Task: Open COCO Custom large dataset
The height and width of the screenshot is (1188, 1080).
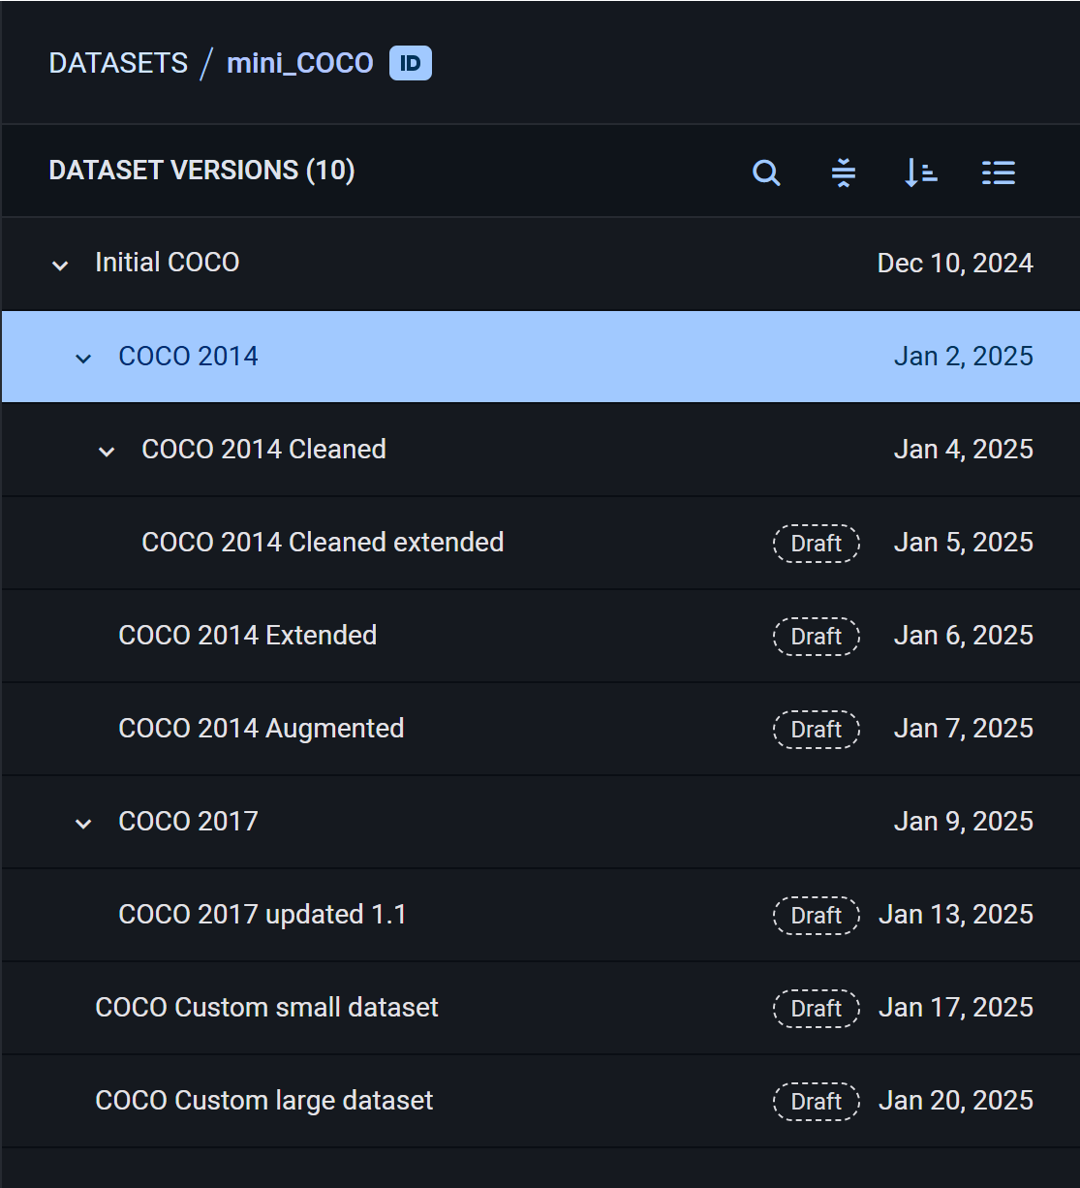Action: pos(263,1101)
